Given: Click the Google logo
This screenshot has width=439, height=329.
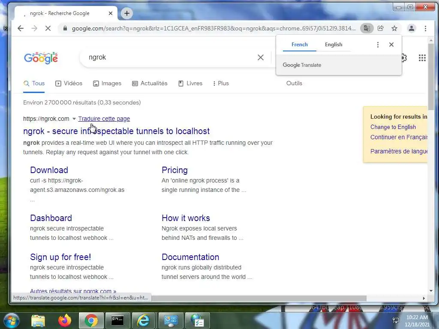Looking at the screenshot, I should [41, 58].
